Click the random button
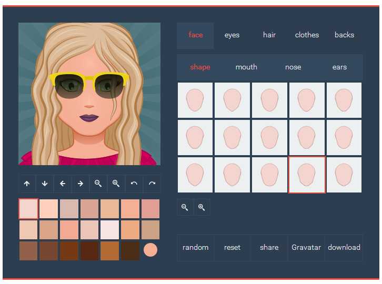382x284 pixels. pyautogui.click(x=195, y=248)
